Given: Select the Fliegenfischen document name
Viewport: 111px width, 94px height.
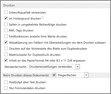Looking at the screenshot, I should pos(67,75).
